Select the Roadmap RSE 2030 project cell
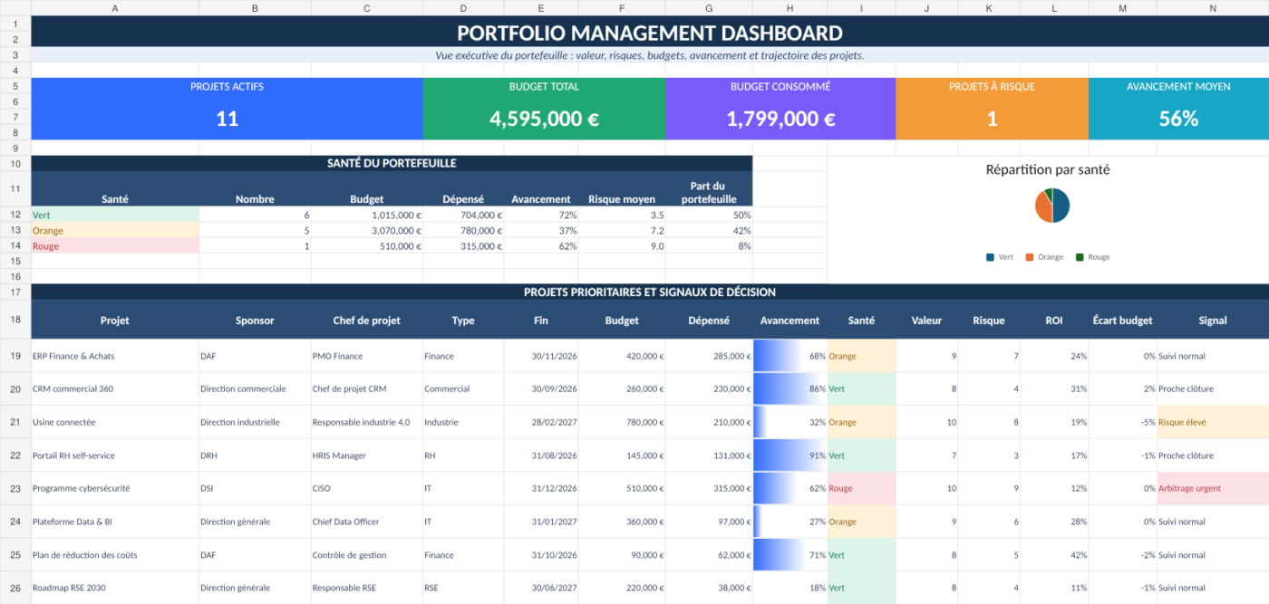This screenshot has width=1269, height=604. [115, 588]
